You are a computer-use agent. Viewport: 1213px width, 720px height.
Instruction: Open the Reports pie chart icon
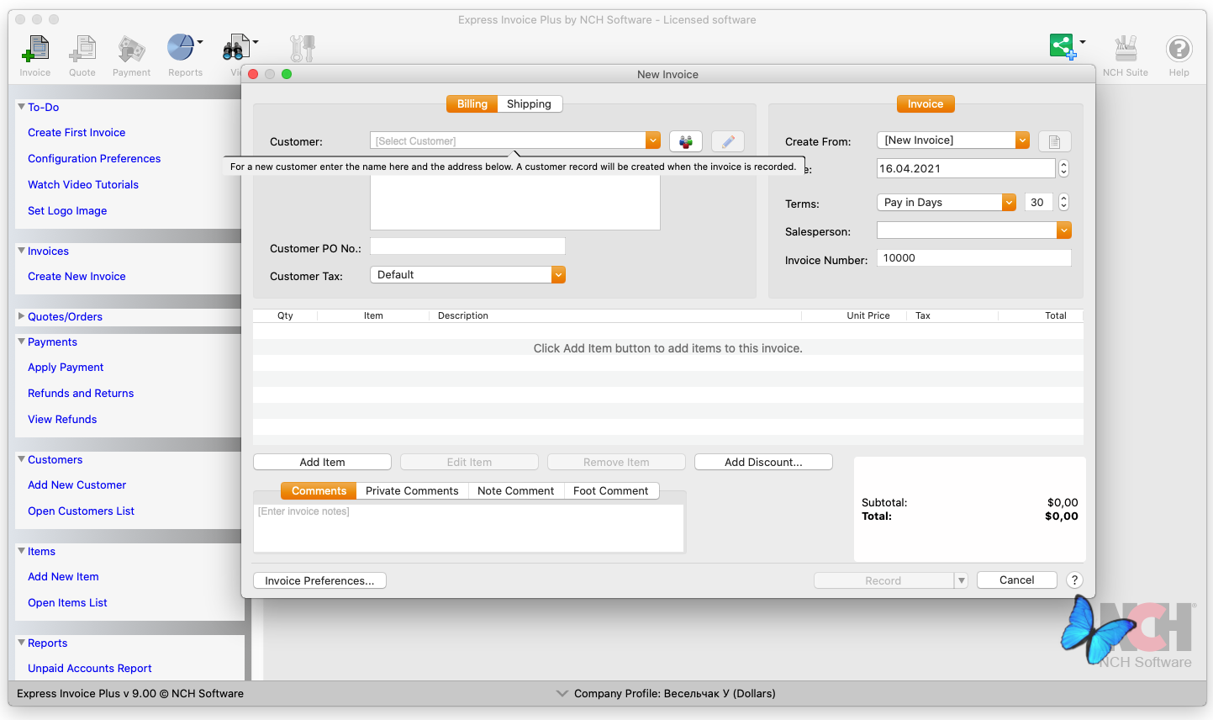pyautogui.click(x=181, y=47)
